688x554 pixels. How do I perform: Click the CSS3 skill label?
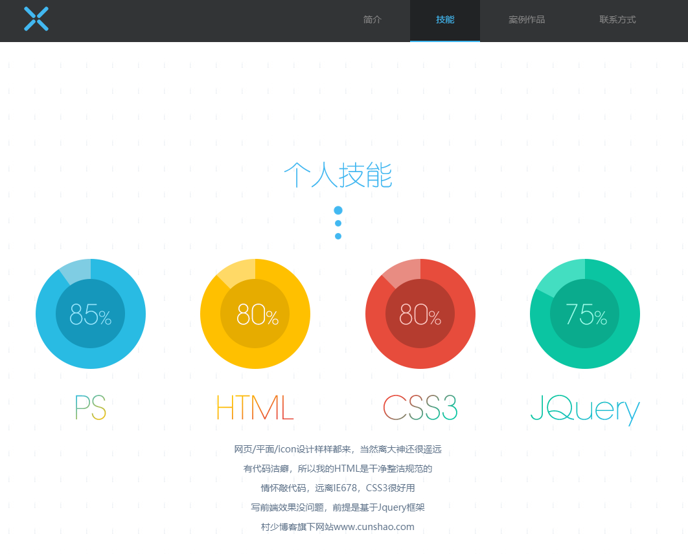coord(420,407)
